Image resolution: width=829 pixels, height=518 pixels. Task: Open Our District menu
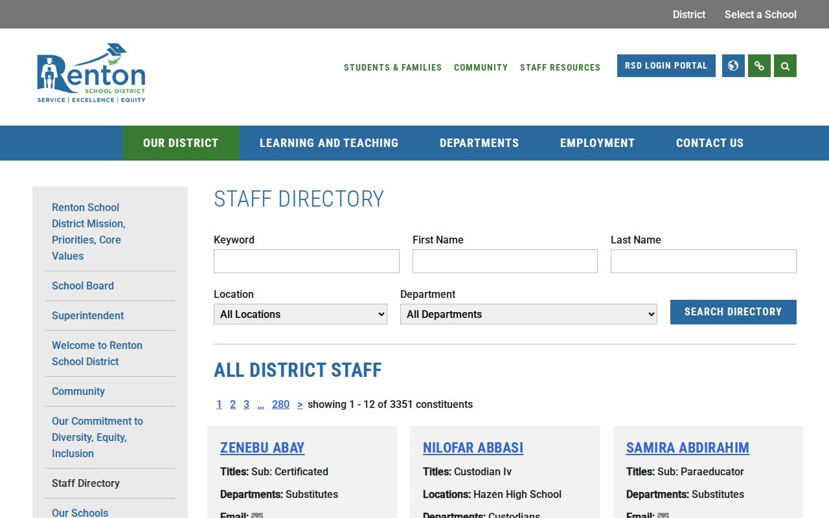coord(181,143)
